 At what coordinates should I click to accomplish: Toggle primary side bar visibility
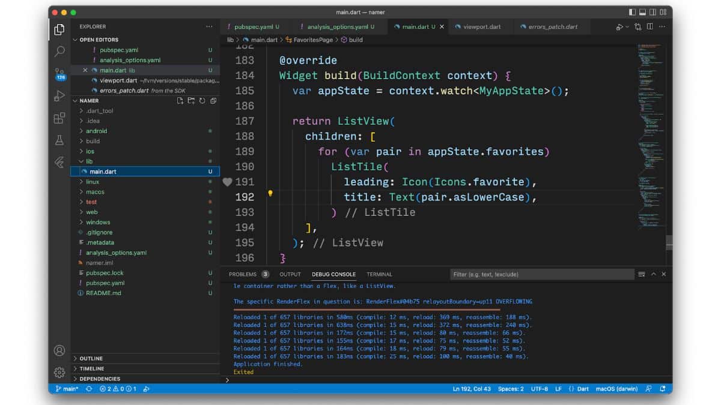[x=633, y=12]
